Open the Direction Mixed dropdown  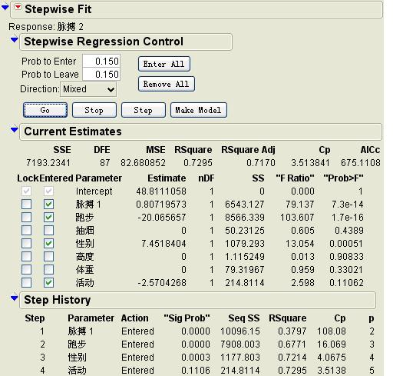point(88,89)
